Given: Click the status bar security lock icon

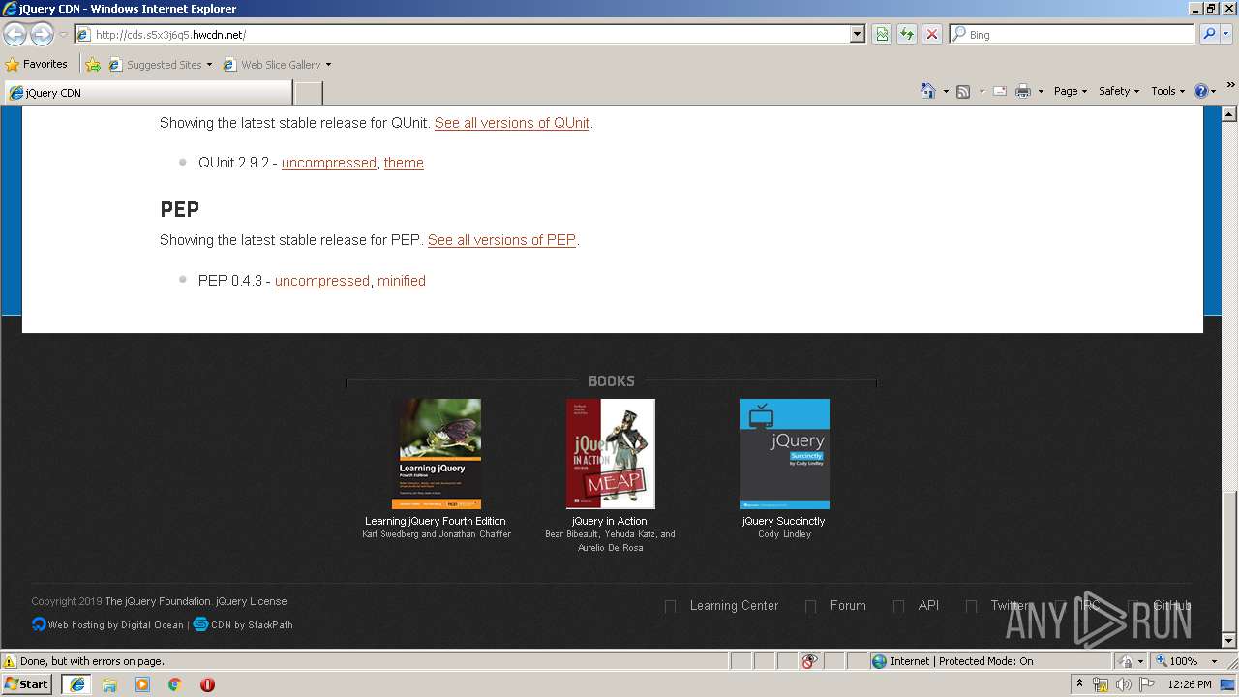Looking at the screenshot, I should [x=1126, y=661].
